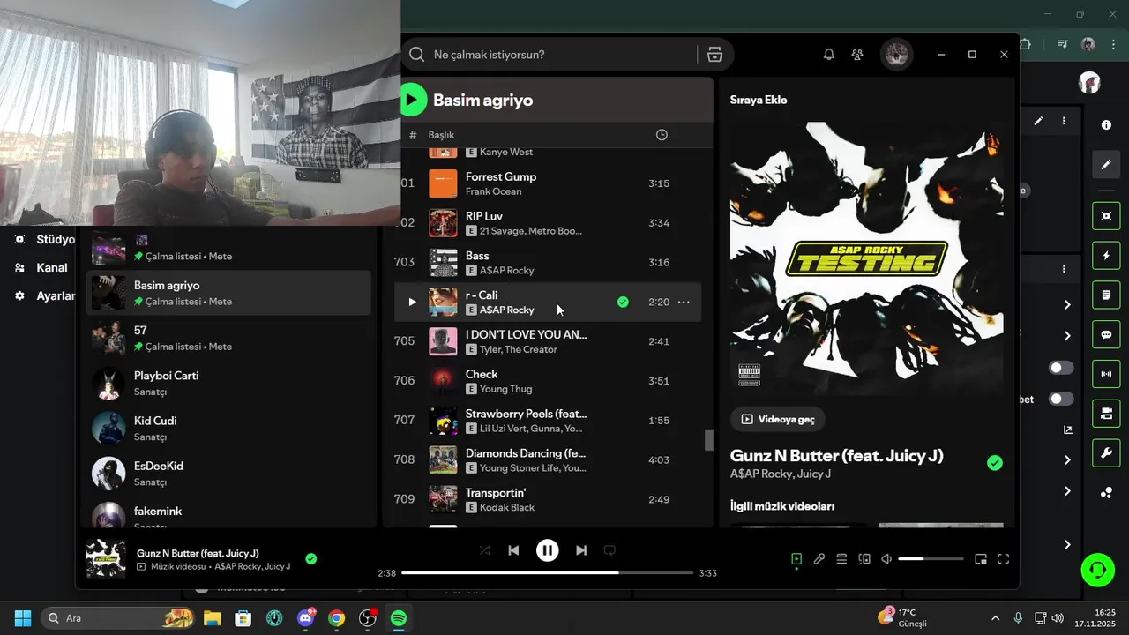Open more options for 'r - Cali'
Screen dimensions: 1129x635
[x=684, y=302]
